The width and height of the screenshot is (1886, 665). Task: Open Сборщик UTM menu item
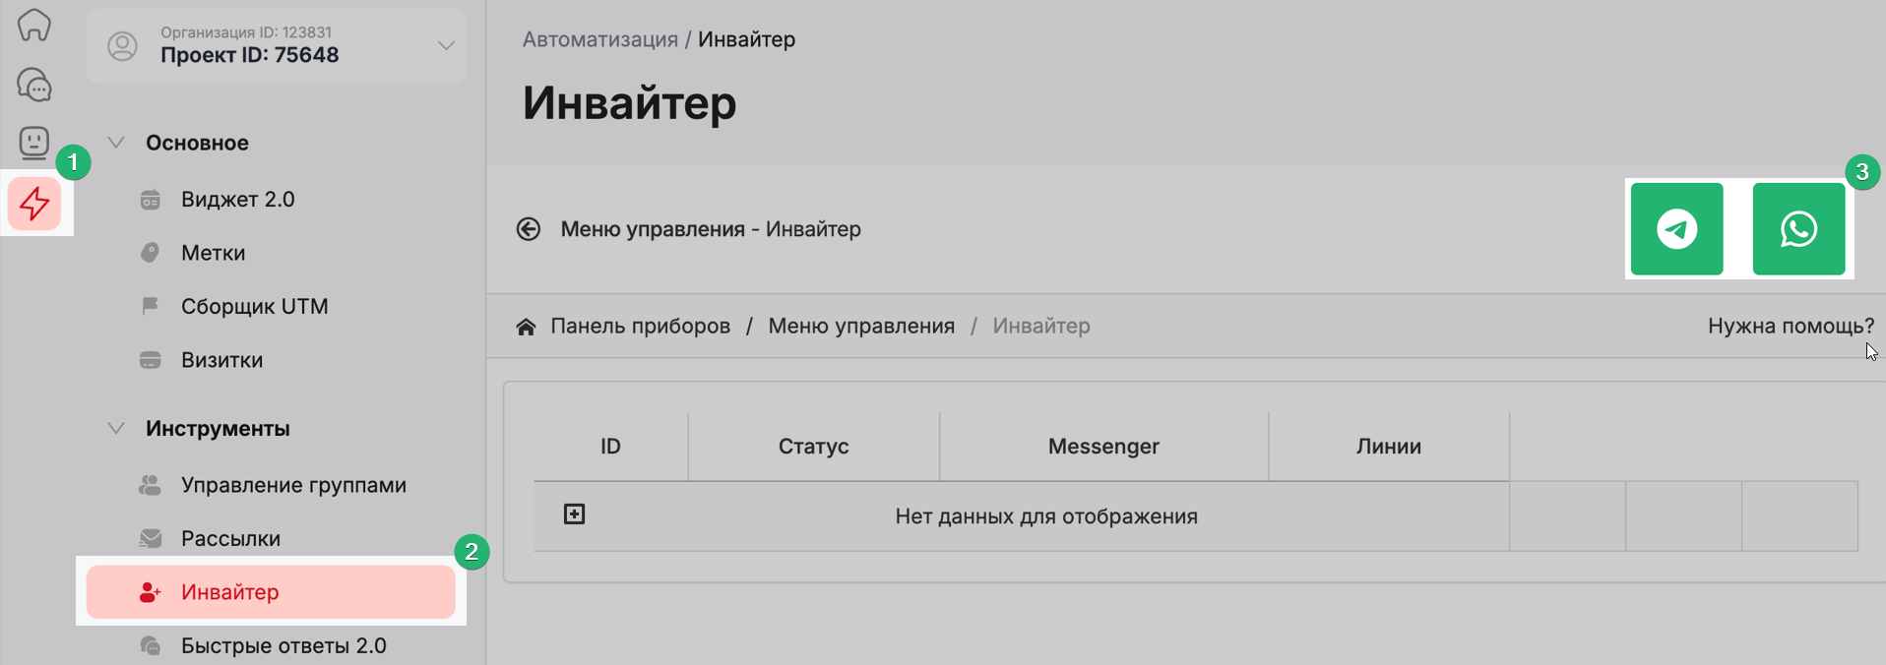(x=254, y=307)
